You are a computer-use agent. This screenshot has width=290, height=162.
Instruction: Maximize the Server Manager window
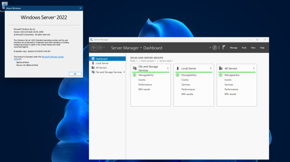click(x=257, y=40)
